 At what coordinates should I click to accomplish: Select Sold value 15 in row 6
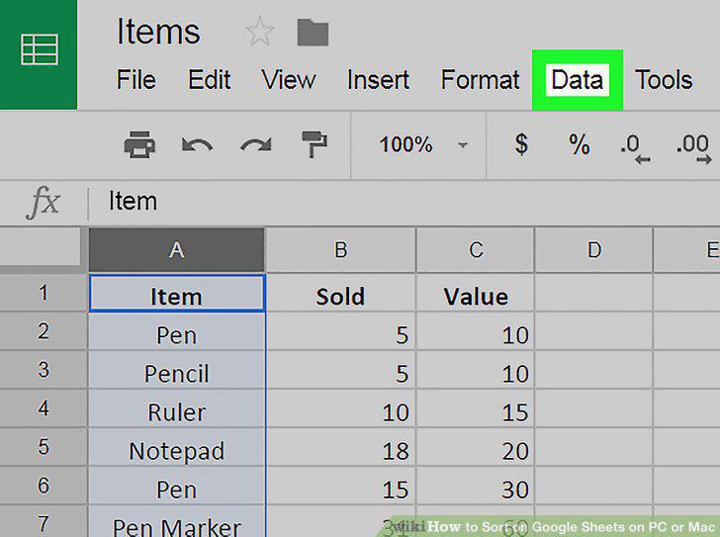(340, 486)
